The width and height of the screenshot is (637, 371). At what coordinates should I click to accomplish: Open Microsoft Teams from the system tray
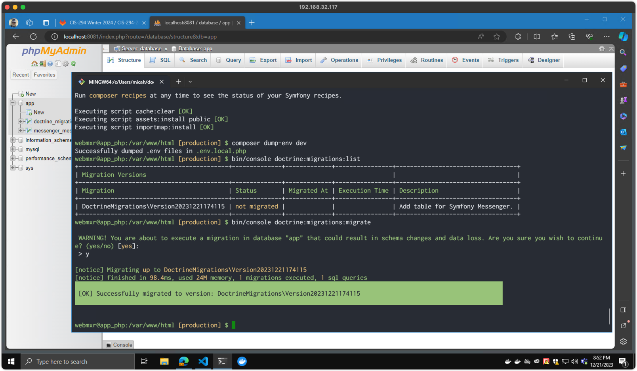(584, 361)
